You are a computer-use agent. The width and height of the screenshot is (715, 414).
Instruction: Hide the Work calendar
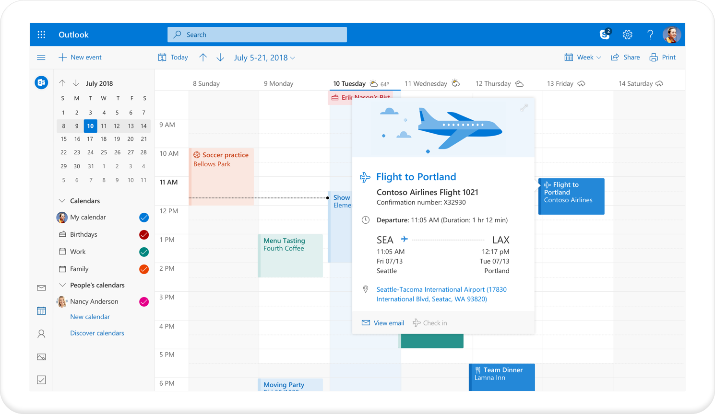coord(144,252)
